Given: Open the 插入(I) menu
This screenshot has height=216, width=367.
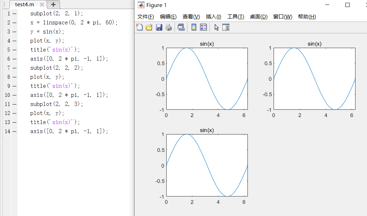Looking at the screenshot, I should [x=213, y=17].
